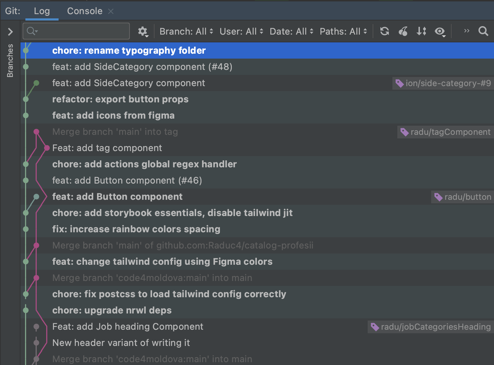
Task: Click the IntelliSort commits icon
Action: pos(421,31)
